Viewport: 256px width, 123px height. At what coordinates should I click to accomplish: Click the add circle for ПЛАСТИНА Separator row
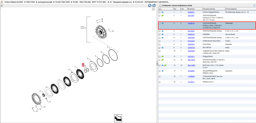pos(159,44)
